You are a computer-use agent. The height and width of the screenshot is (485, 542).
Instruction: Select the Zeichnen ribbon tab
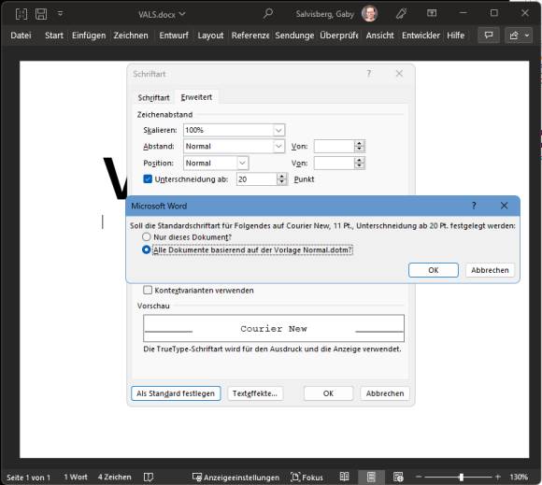[x=131, y=36]
